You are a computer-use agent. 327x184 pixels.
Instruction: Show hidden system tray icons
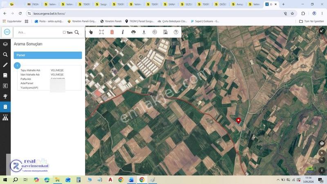point(278,180)
